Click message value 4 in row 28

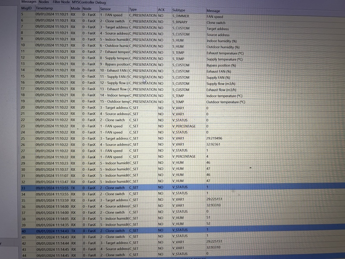[207, 157]
